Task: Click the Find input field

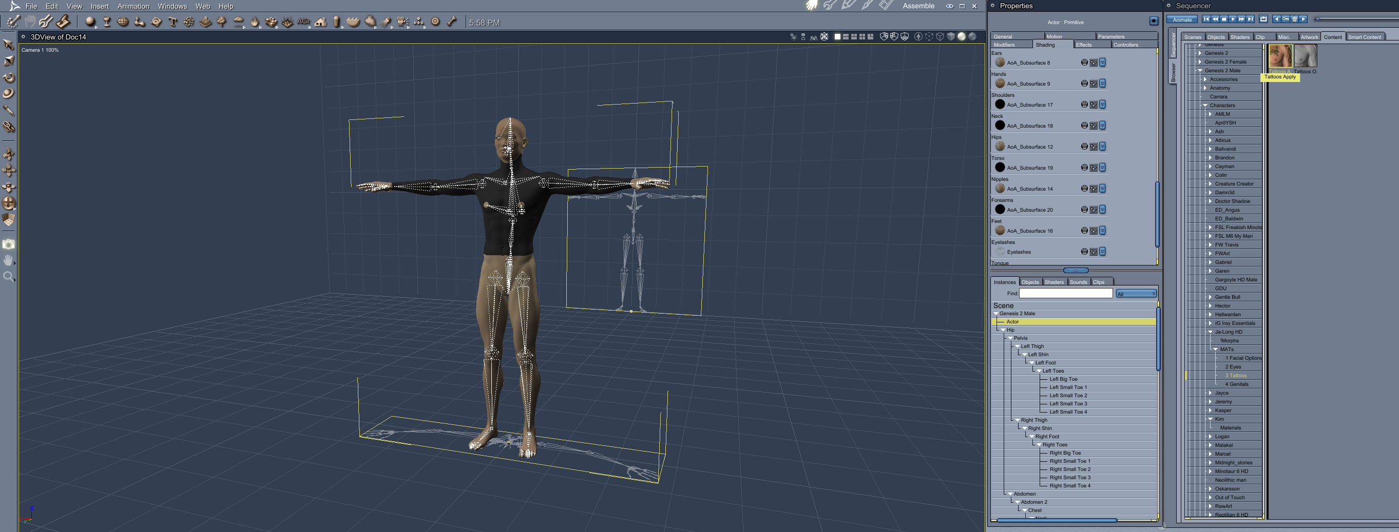Action: coord(1065,293)
